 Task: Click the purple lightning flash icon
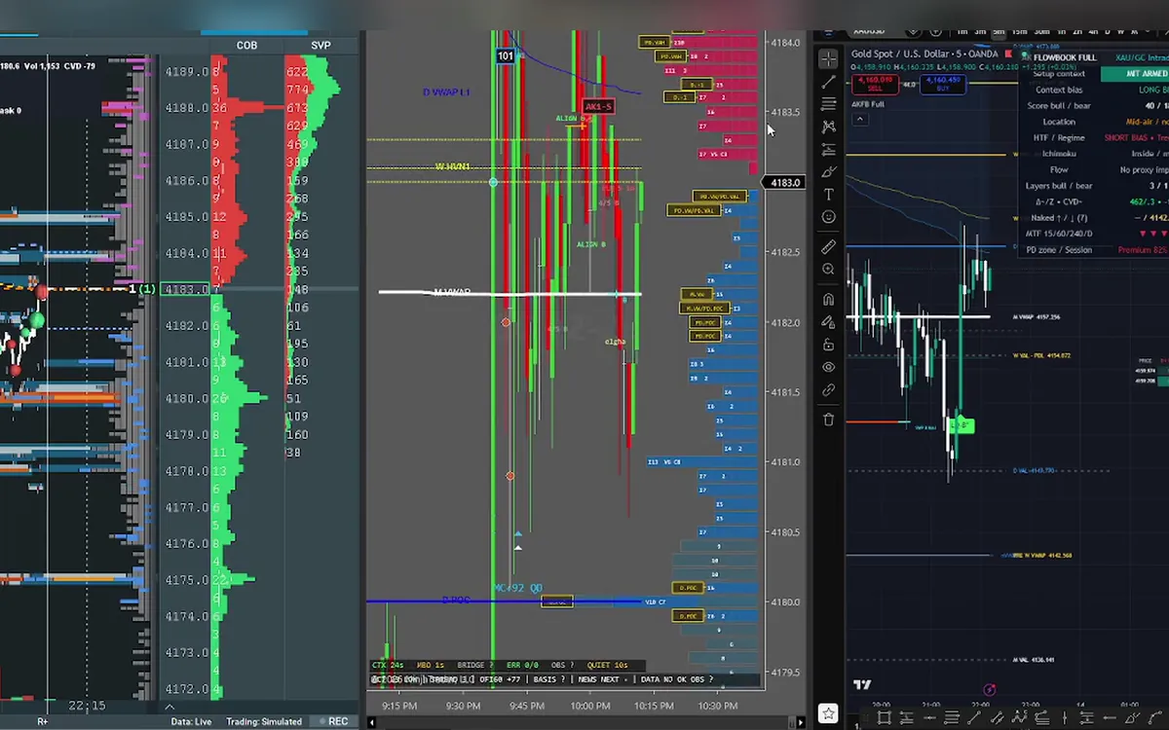pos(990,689)
